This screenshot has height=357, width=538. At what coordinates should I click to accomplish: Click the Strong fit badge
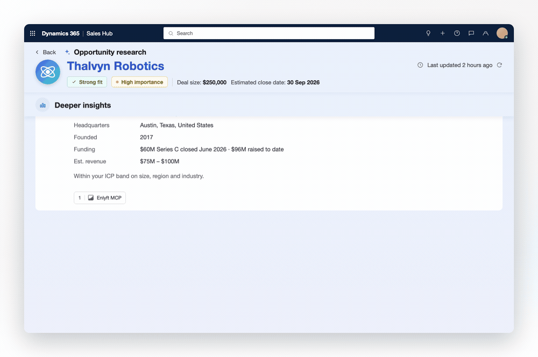pos(87,82)
